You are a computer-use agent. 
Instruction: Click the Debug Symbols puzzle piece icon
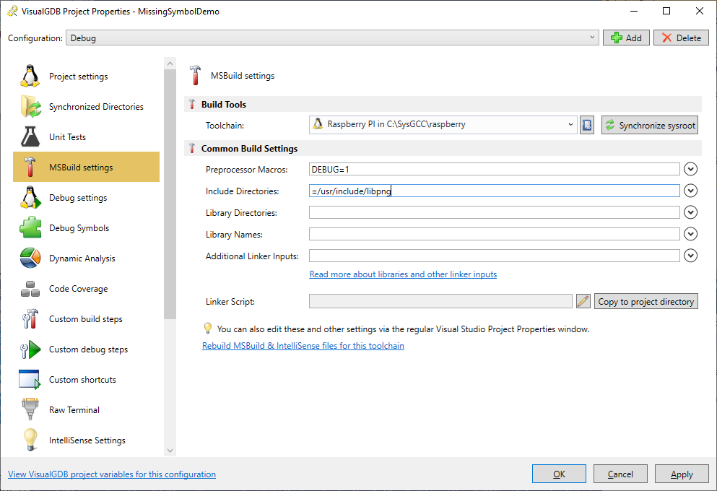(x=30, y=227)
